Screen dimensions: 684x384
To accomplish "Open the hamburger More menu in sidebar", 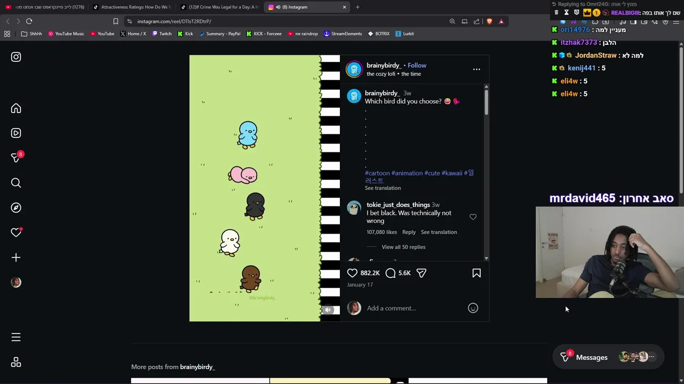I will coord(16,337).
